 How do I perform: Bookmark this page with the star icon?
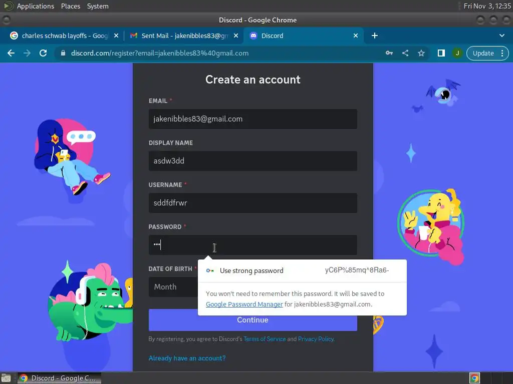pyautogui.click(x=421, y=53)
